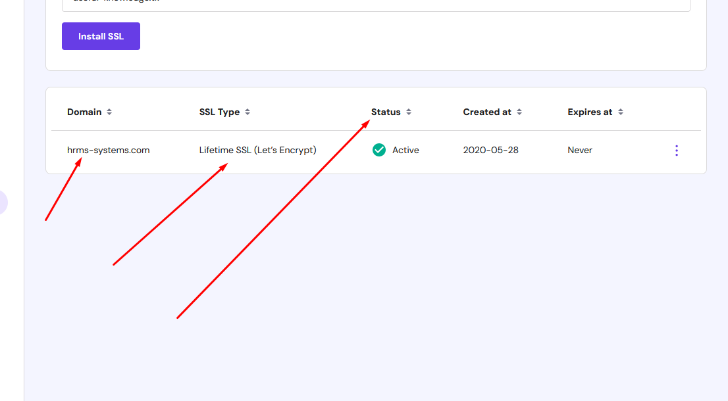Click the Domain column header
Viewport: 728px width, 401px height.
point(84,112)
